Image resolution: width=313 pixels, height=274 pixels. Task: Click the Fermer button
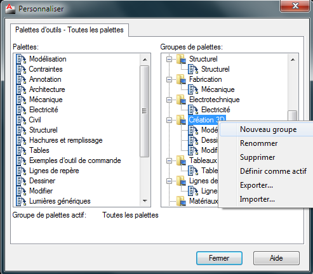coord(219,258)
